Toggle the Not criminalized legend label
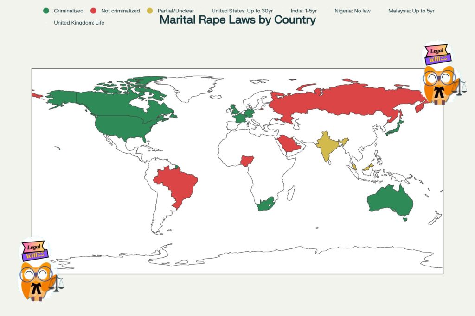Image resolution: width=475 pixels, height=316 pixels. point(120,11)
